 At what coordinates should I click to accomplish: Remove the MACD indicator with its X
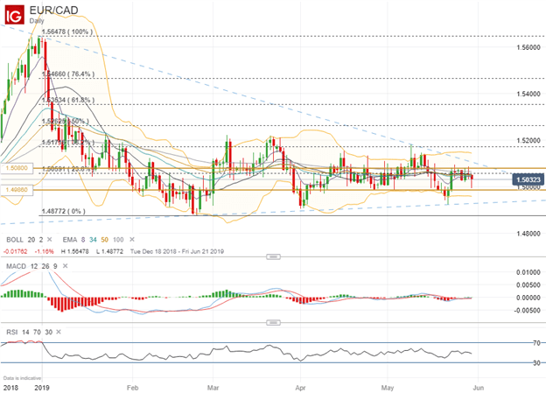(x=65, y=266)
